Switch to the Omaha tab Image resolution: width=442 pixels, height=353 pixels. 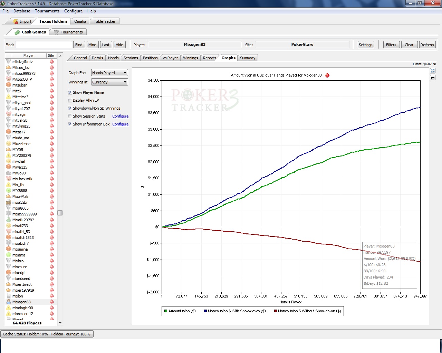(80, 21)
